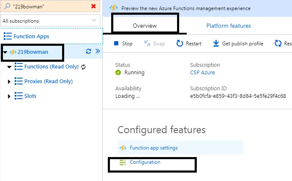The width and height of the screenshot is (292, 181).
Task: Click the Reset publish icon at right
Action: 278,43
